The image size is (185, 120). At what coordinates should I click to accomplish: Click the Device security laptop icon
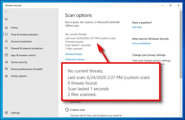coord(6,62)
